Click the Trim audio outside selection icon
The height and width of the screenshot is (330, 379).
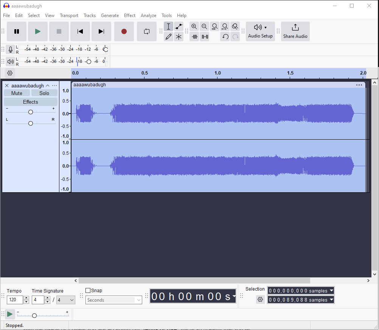click(194, 37)
